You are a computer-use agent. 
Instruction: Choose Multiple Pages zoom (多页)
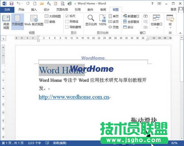tap(113, 22)
